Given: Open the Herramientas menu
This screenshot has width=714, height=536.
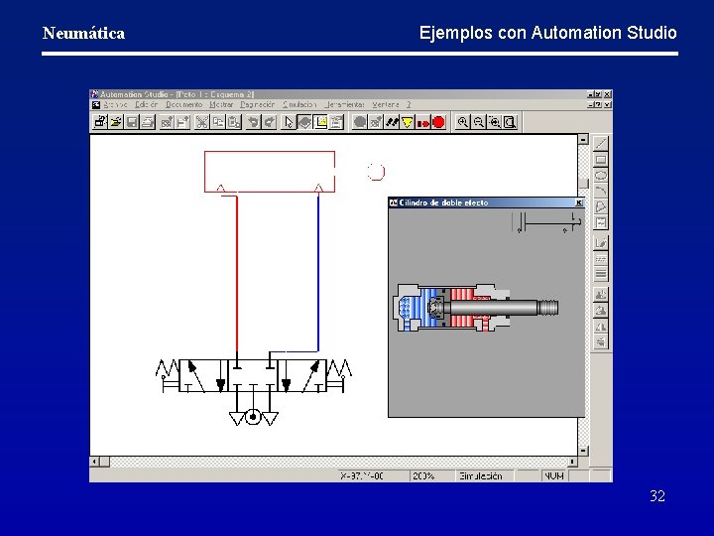Looking at the screenshot, I should (345, 105).
